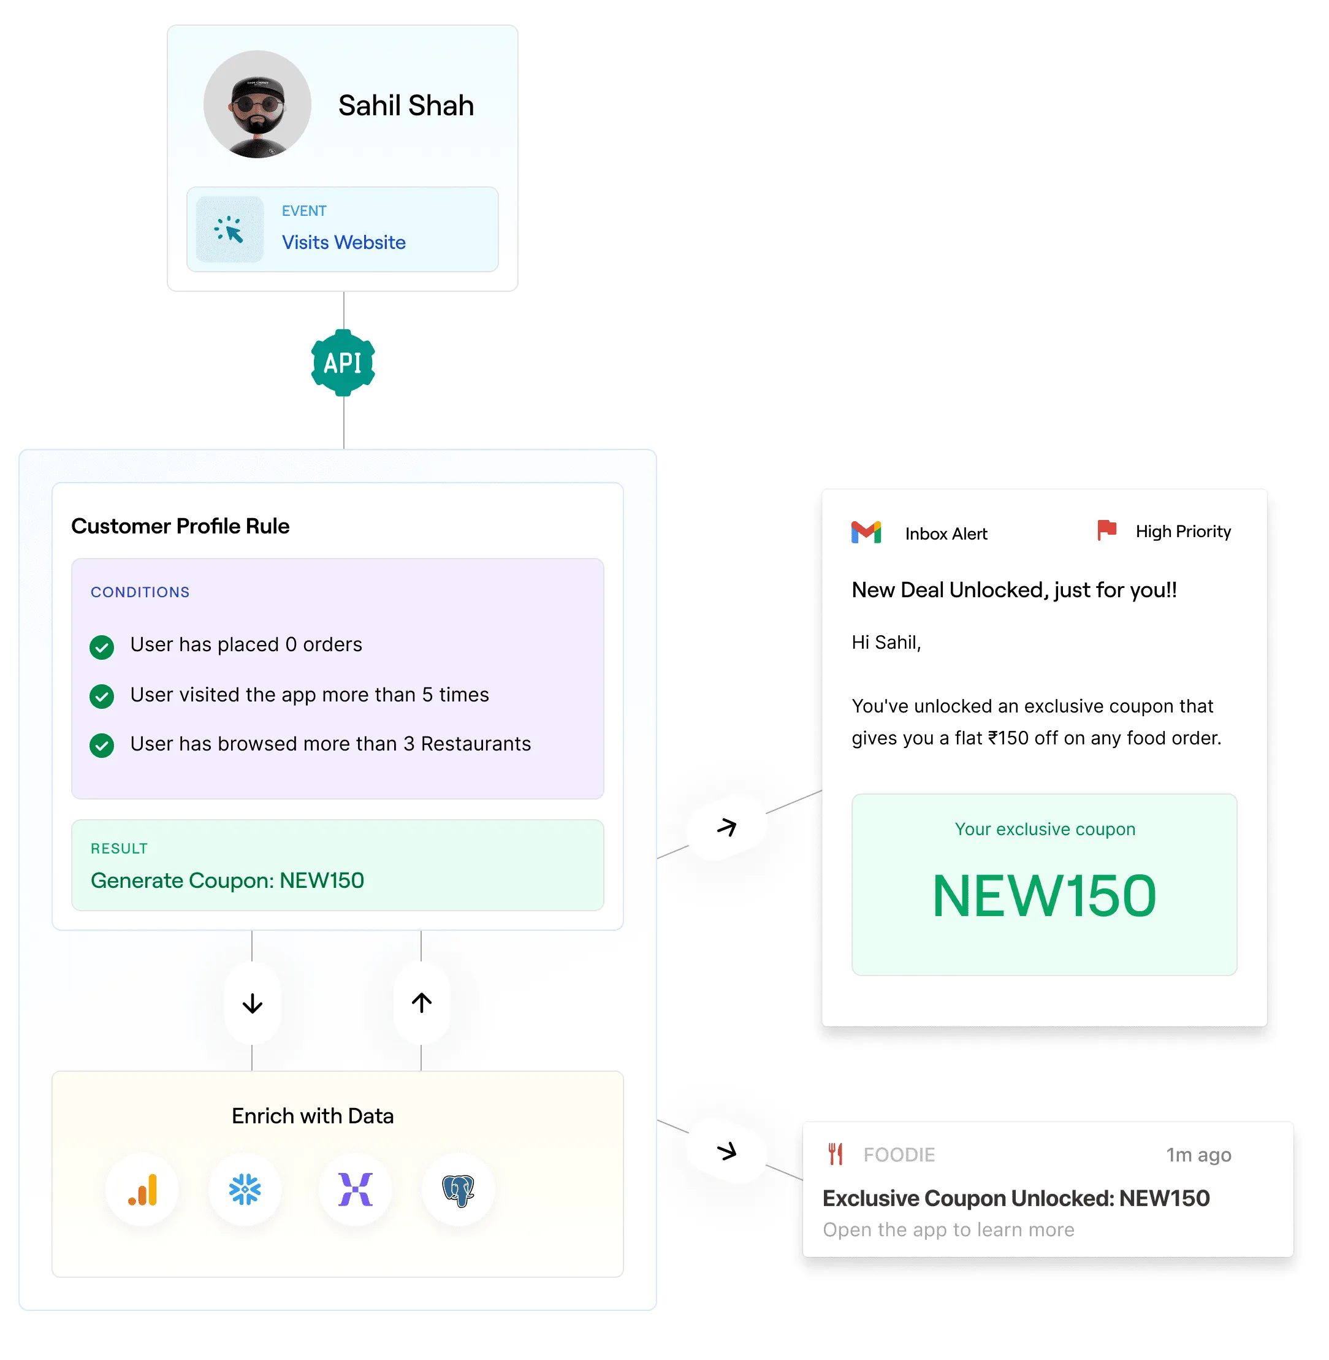Select the Snowflake data source icon
Image resolution: width=1329 pixels, height=1360 pixels.
coord(245,1190)
